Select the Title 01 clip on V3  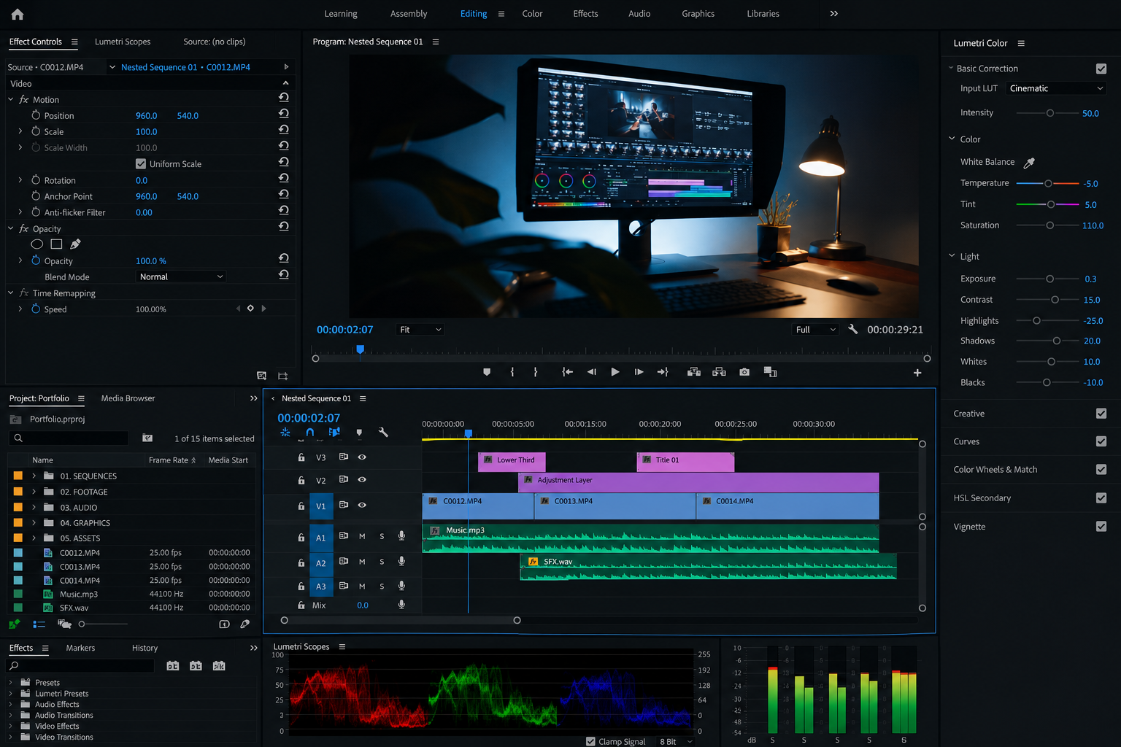[x=685, y=462]
